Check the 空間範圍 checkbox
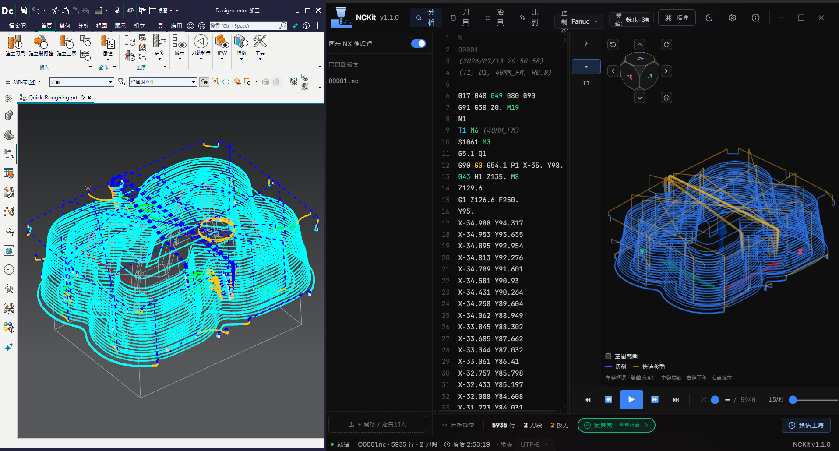Viewport: 839px width, 451px height. point(608,356)
